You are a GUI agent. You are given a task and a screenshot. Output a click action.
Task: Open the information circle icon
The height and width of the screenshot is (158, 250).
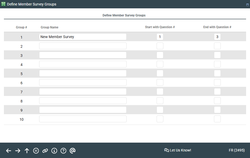pyautogui.click(x=54, y=151)
